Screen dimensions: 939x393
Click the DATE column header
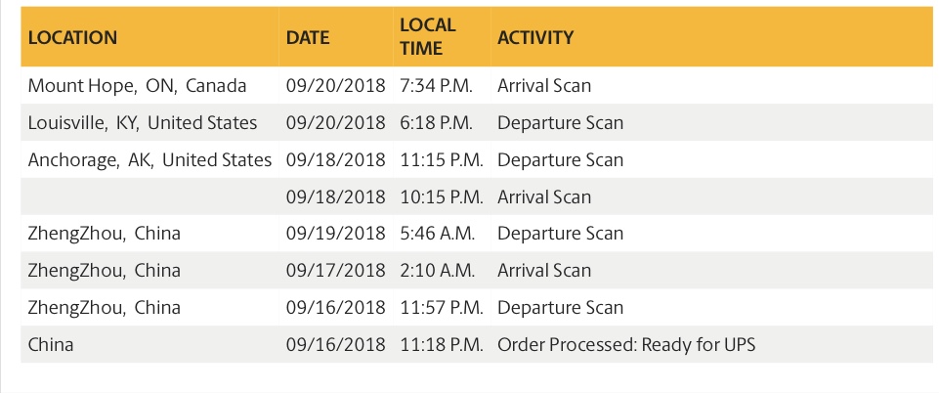pos(308,38)
